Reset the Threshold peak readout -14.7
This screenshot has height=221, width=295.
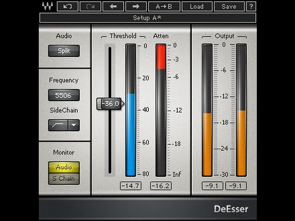pyautogui.click(x=131, y=186)
